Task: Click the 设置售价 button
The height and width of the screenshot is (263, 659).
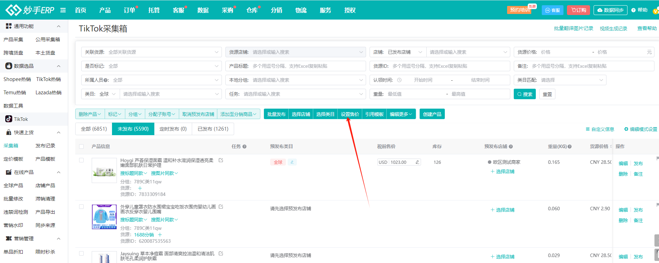Action: pyautogui.click(x=350, y=114)
